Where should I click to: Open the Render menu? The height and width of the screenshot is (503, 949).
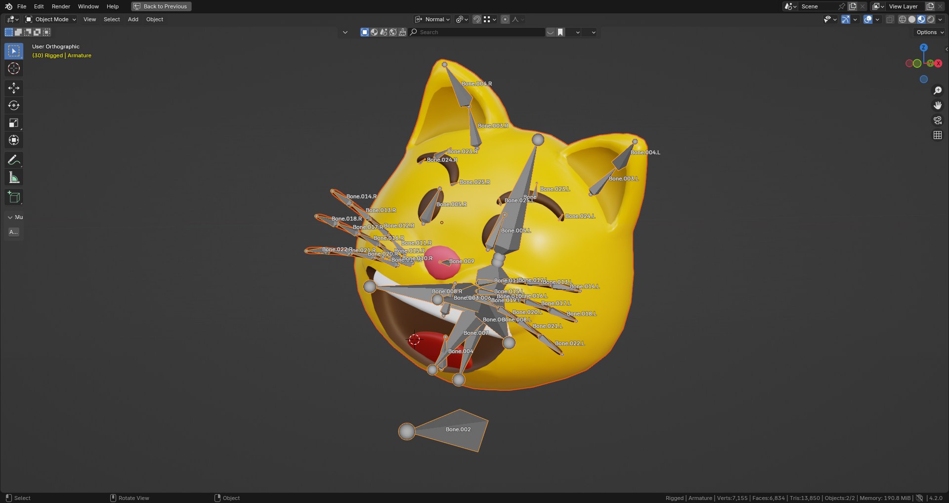click(x=61, y=6)
